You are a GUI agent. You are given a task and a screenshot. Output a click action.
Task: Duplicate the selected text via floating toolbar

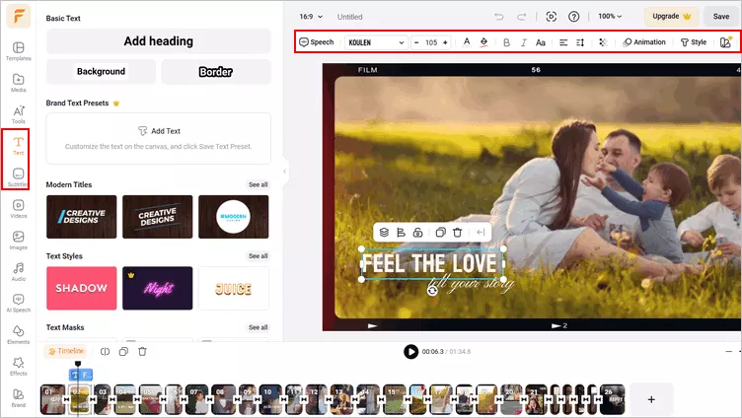coord(440,233)
